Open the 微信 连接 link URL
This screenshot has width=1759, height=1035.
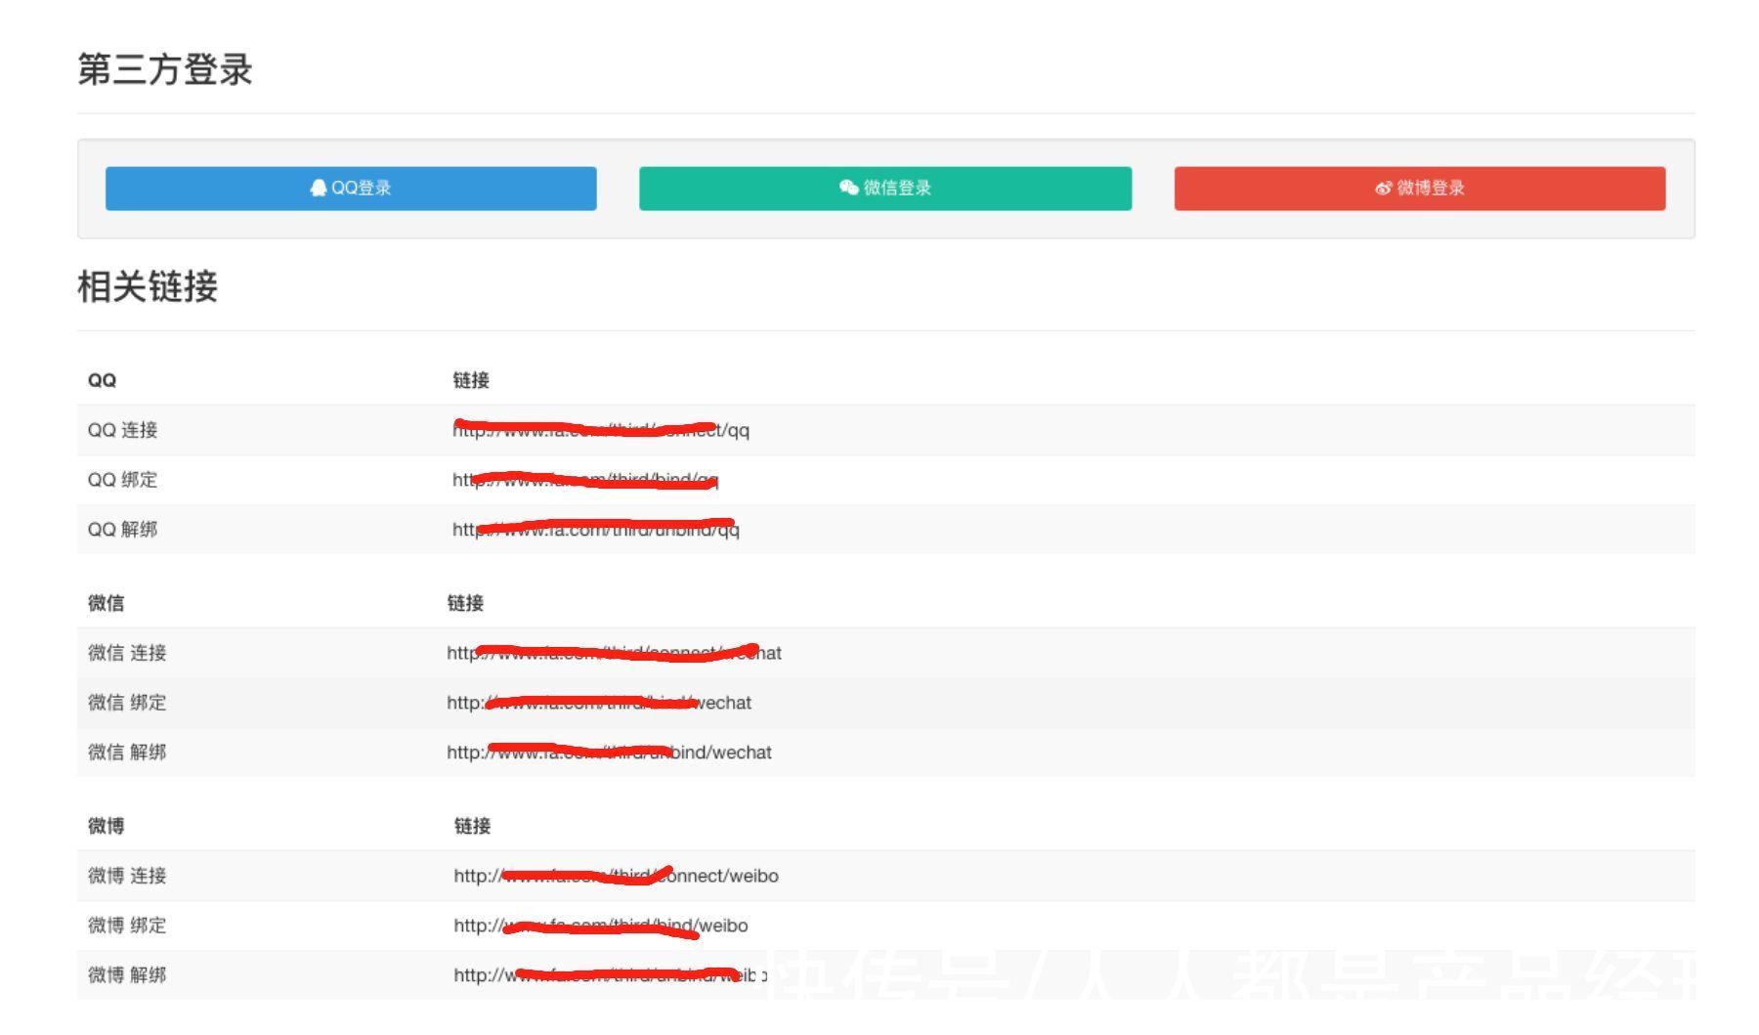tap(614, 653)
